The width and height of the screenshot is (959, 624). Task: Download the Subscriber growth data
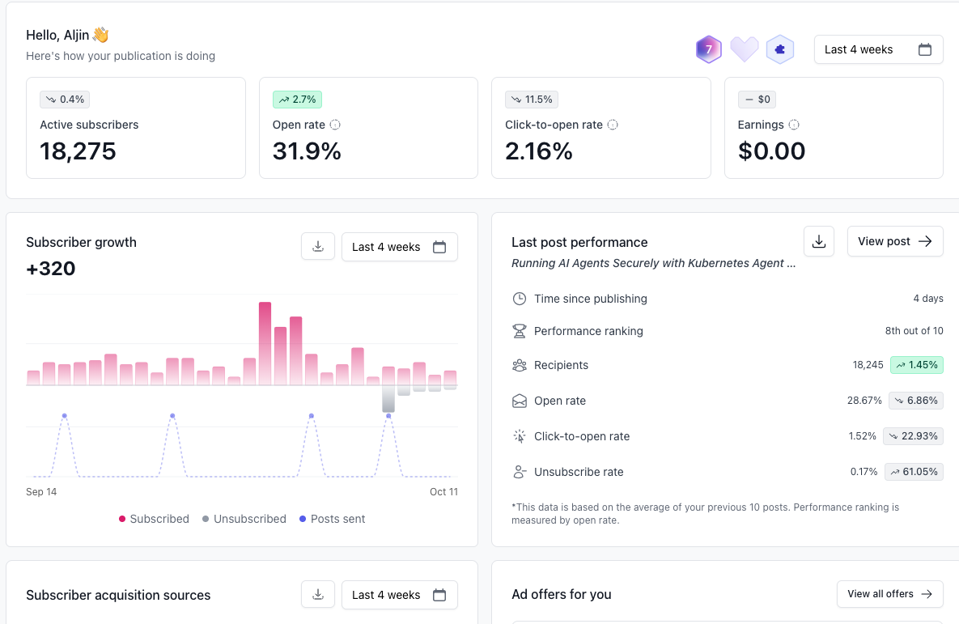click(x=318, y=247)
